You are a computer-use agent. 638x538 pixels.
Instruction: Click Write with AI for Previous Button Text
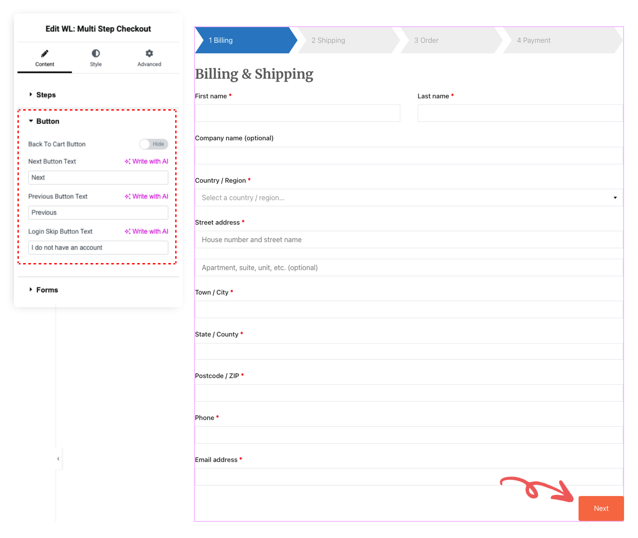click(x=146, y=196)
